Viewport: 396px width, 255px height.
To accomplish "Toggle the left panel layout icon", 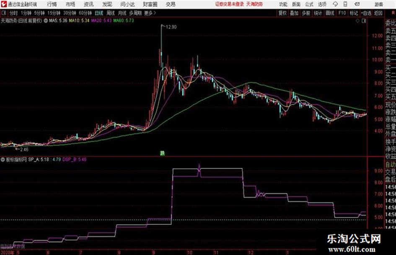I will [3, 13].
